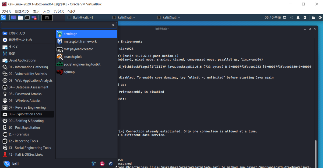Viewport: 323px width, 168px height.
Task: Launch social engineering toolkit
Action: point(86,64)
